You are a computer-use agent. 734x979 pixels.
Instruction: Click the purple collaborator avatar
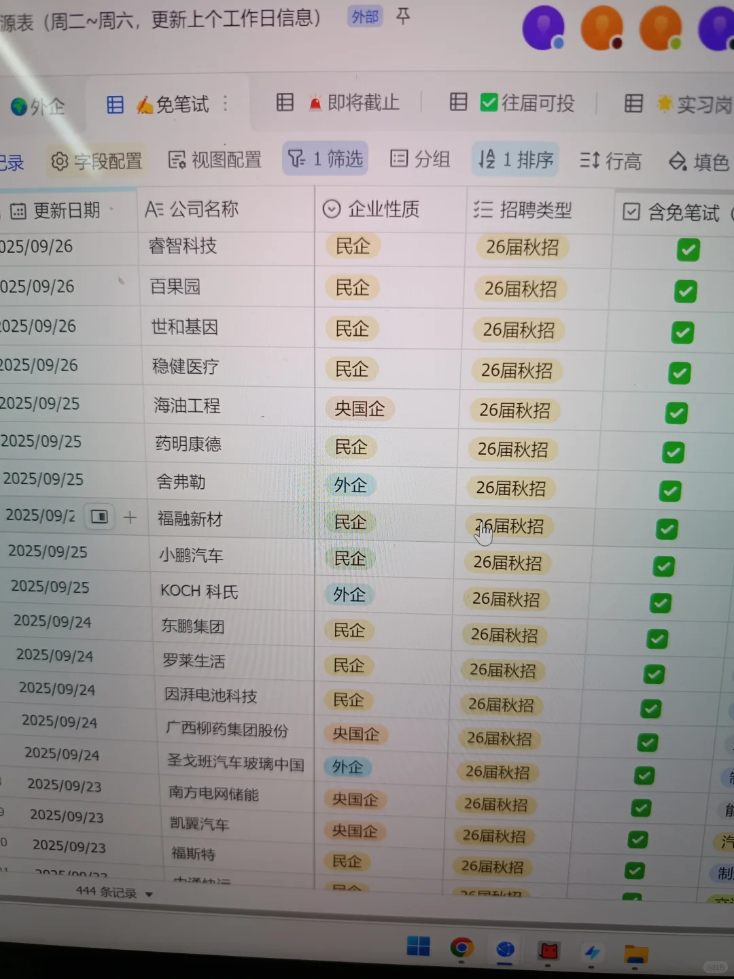click(543, 28)
